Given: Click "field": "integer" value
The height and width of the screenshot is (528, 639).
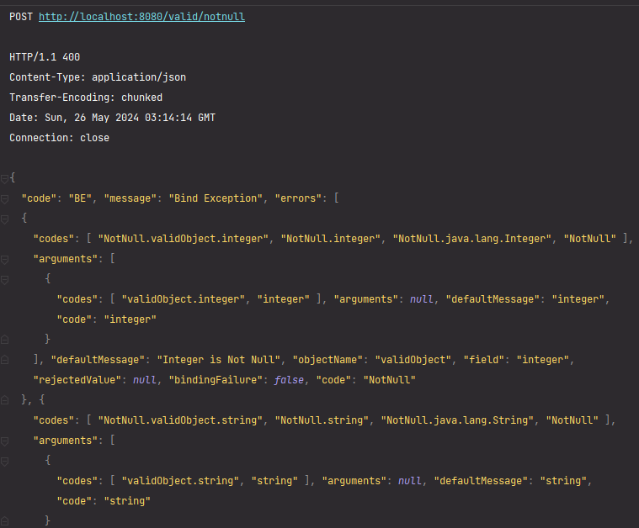Looking at the screenshot, I should [x=542, y=360].
